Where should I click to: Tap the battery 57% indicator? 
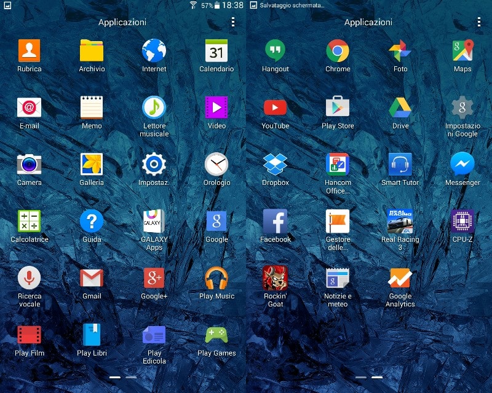[x=210, y=6]
